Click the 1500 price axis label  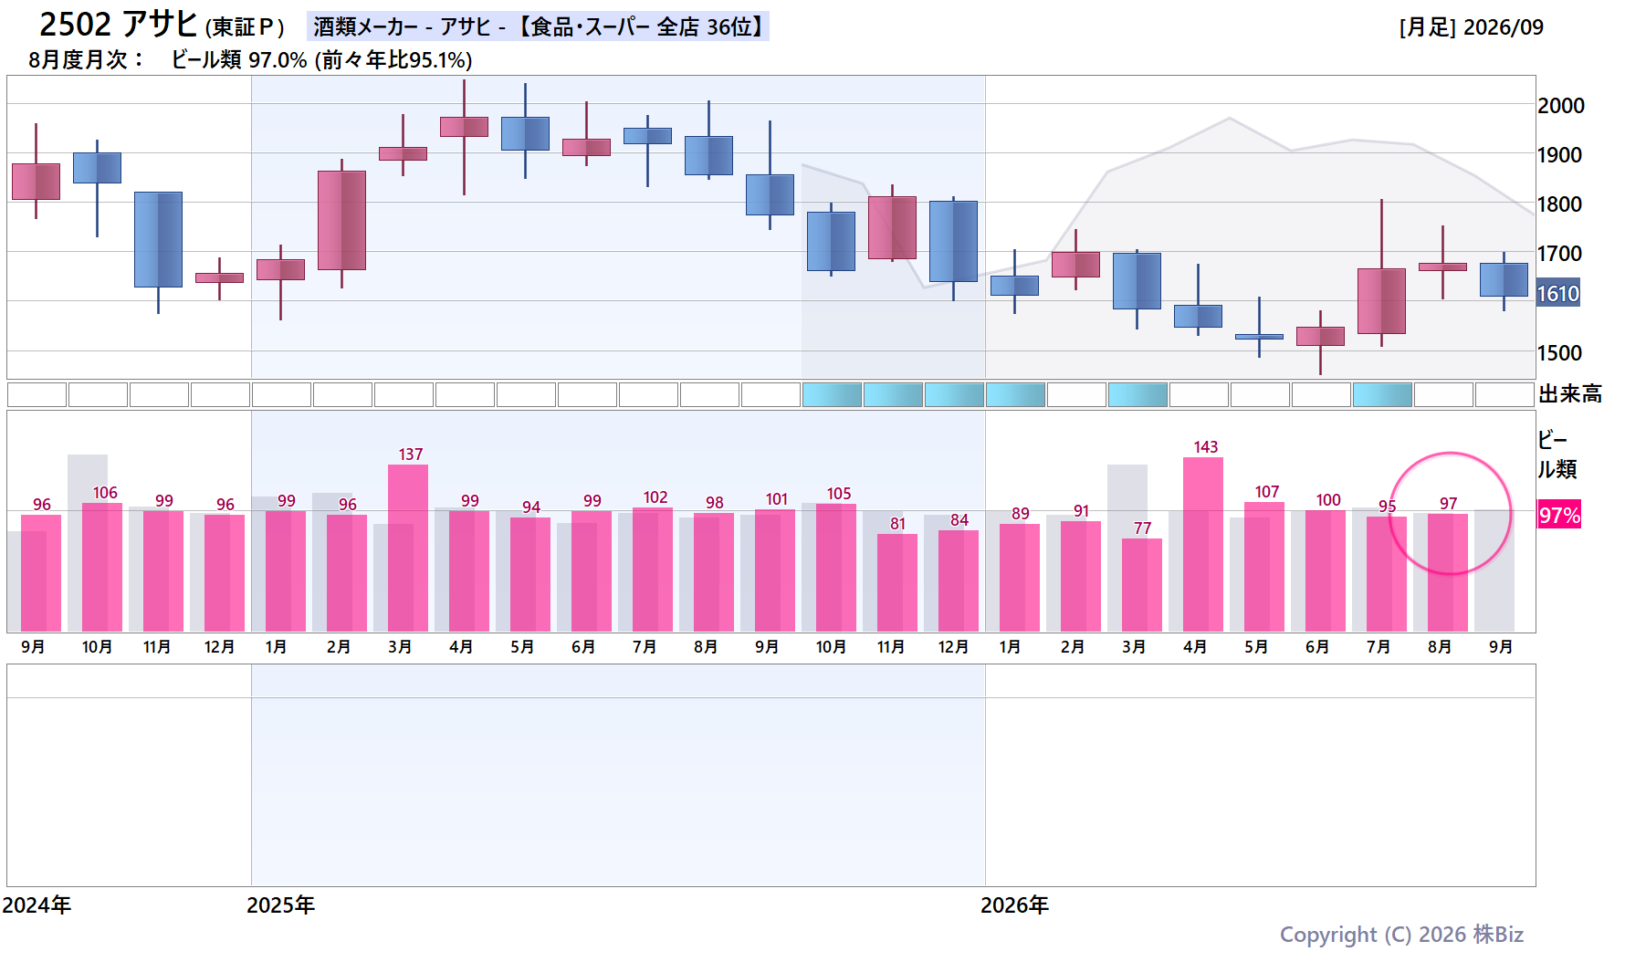click(1560, 353)
